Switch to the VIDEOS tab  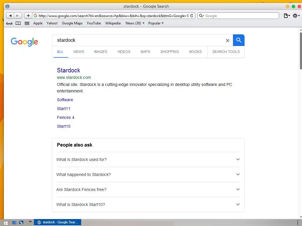click(124, 52)
